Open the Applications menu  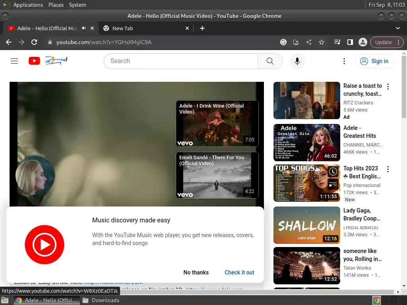(28, 5)
